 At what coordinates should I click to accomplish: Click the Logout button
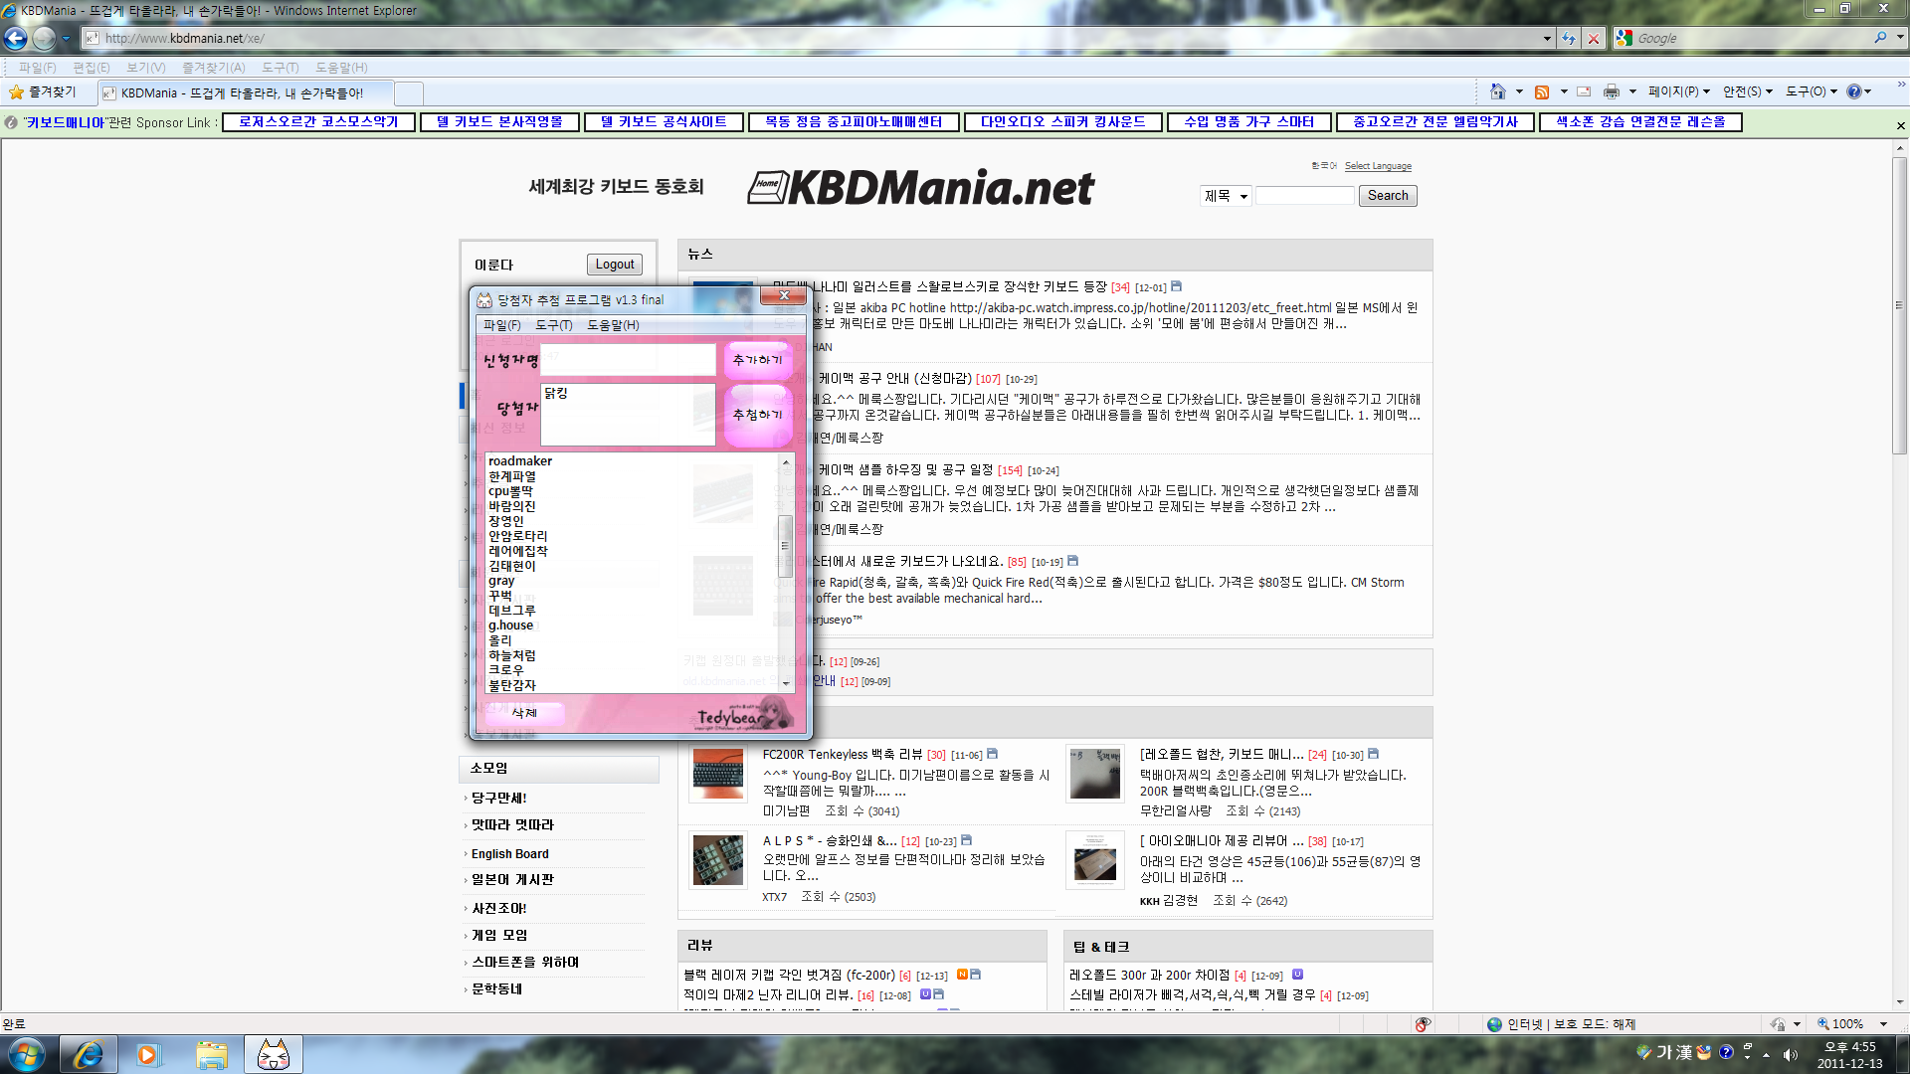point(615,265)
